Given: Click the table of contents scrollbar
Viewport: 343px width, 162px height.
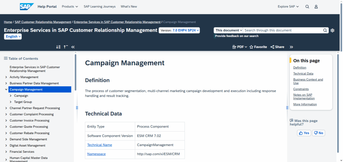Looking at the screenshot, I should [x=75, y=72].
